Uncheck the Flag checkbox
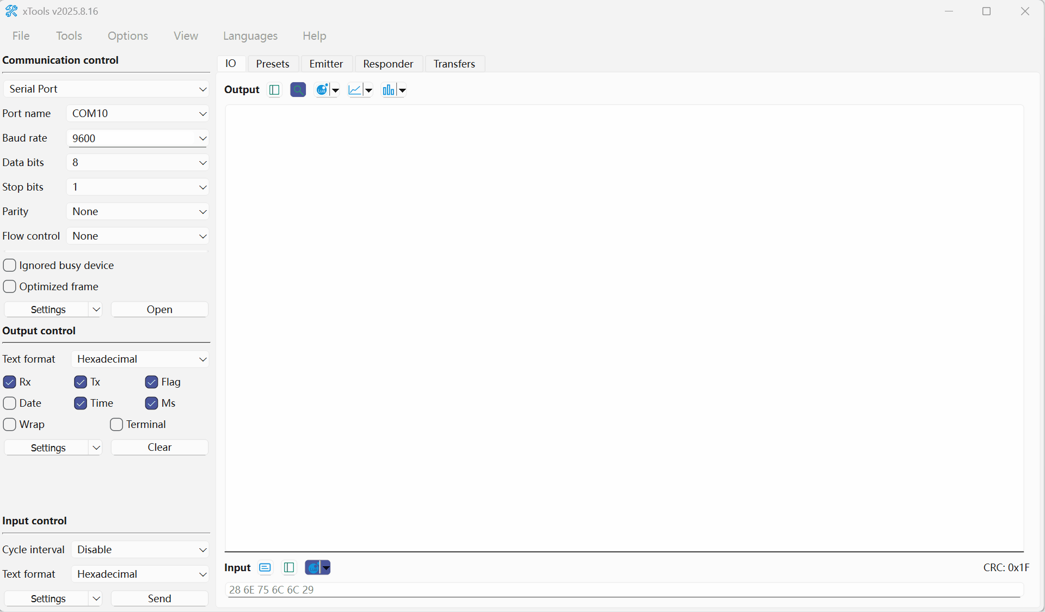1045x612 pixels. coord(151,382)
